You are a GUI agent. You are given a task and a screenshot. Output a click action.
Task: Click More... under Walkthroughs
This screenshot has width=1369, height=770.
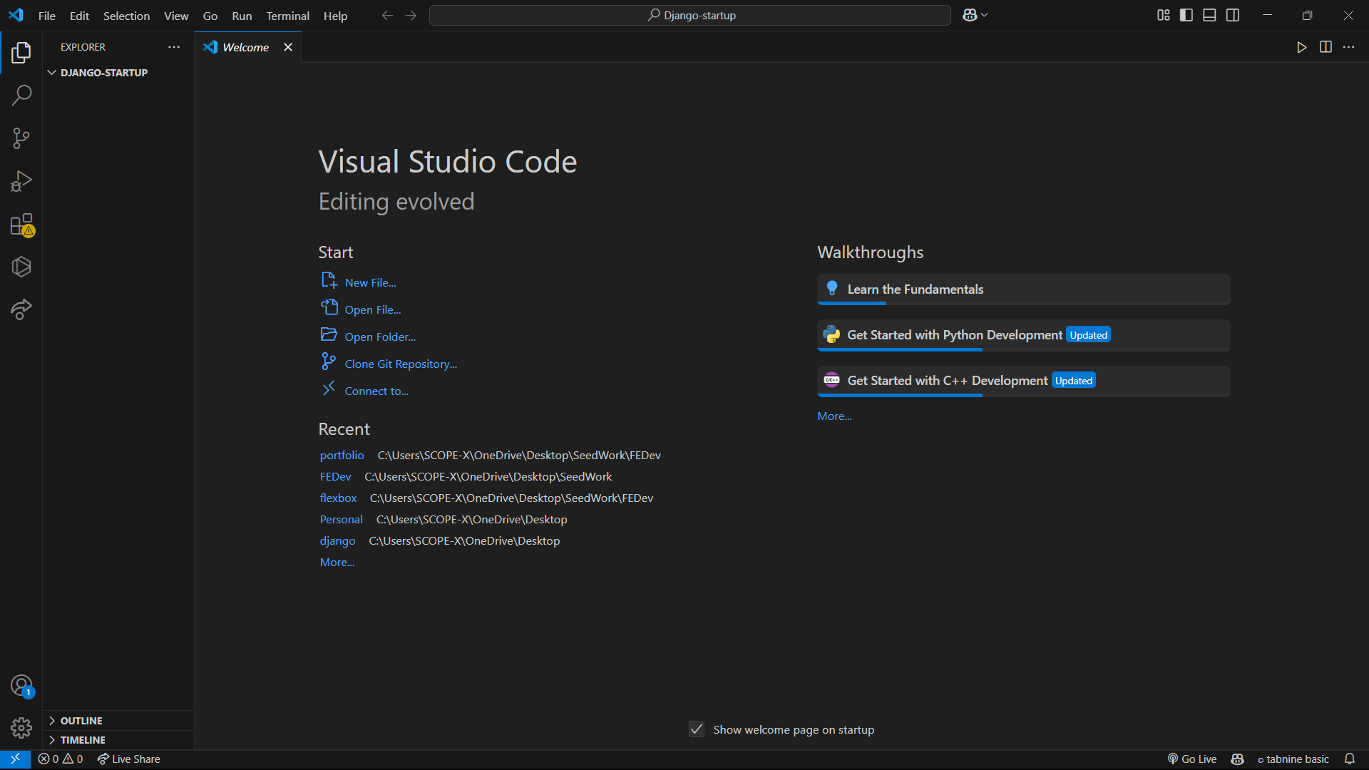click(x=834, y=416)
